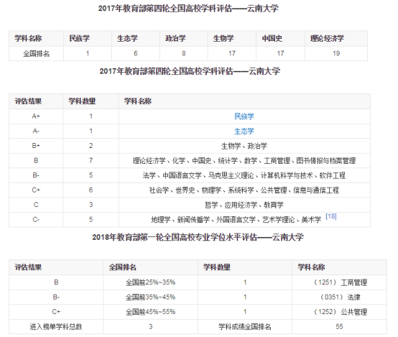Click the row listing 法学、中国语言文学

[244, 175]
